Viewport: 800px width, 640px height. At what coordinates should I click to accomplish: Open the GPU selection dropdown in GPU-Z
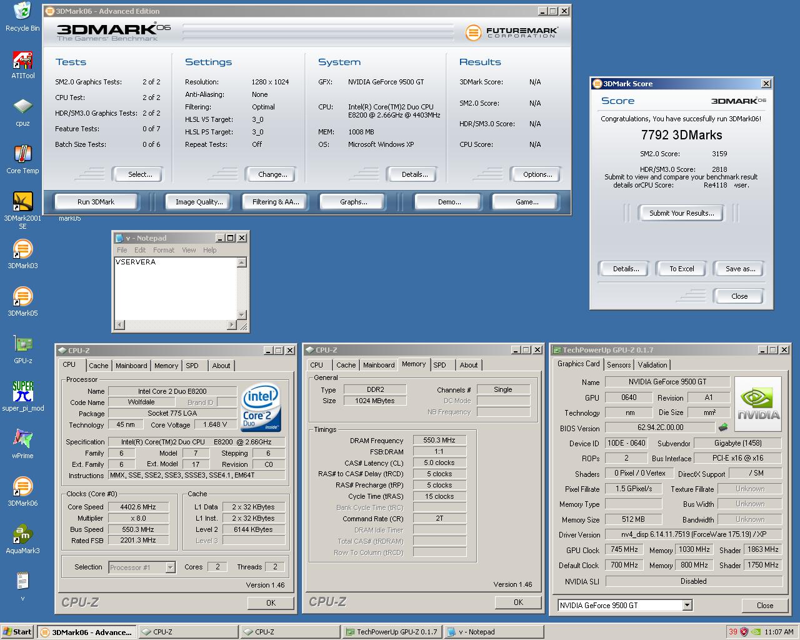(687, 605)
